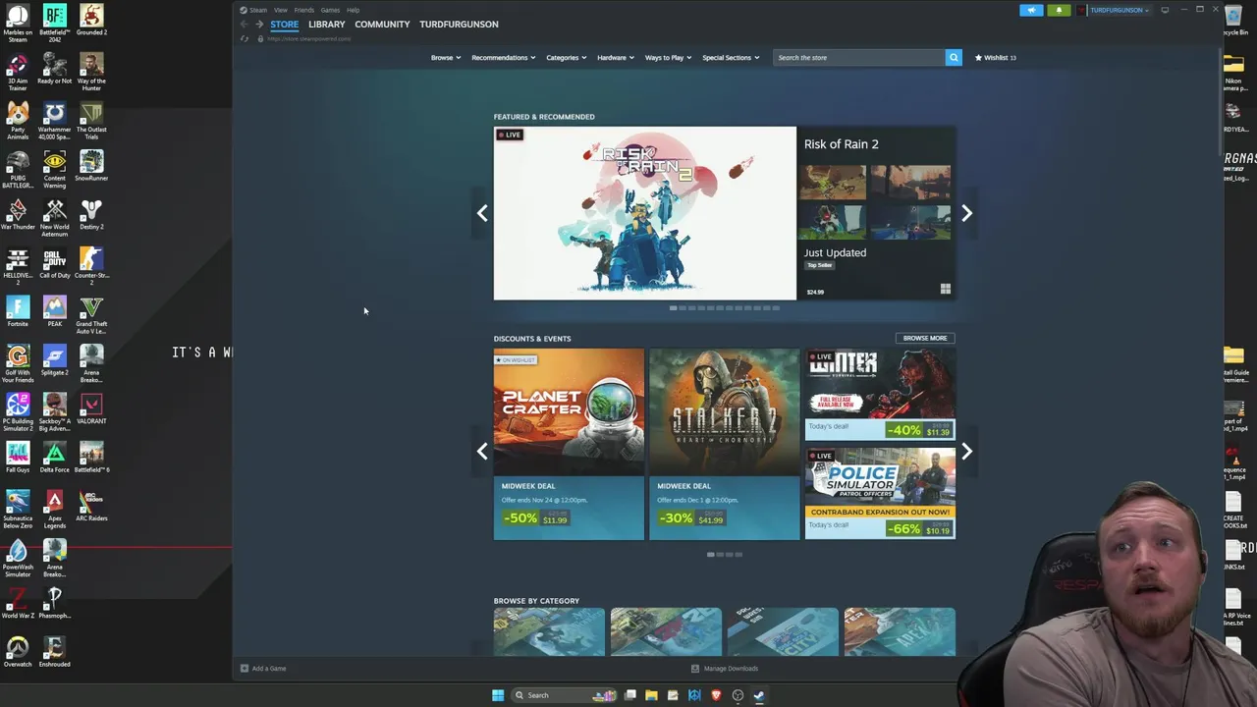This screenshot has height=707, width=1257.
Task: Go forward with the Steam forward arrow
Action: (259, 25)
